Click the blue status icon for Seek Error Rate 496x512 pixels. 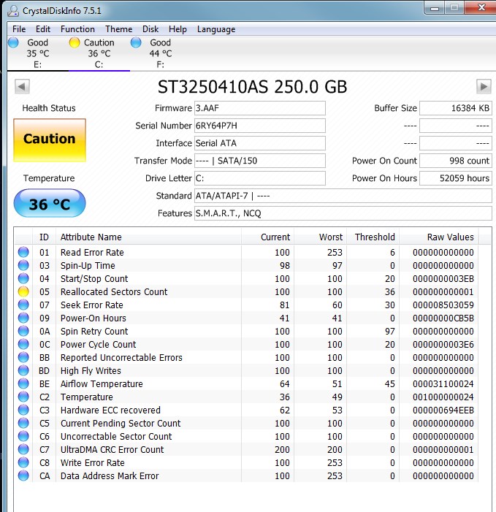pos(23,305)
